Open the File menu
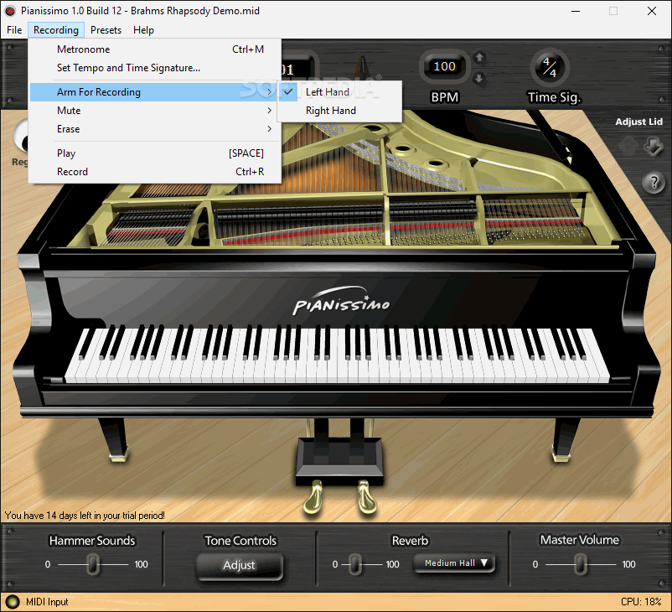 point(14,30)
